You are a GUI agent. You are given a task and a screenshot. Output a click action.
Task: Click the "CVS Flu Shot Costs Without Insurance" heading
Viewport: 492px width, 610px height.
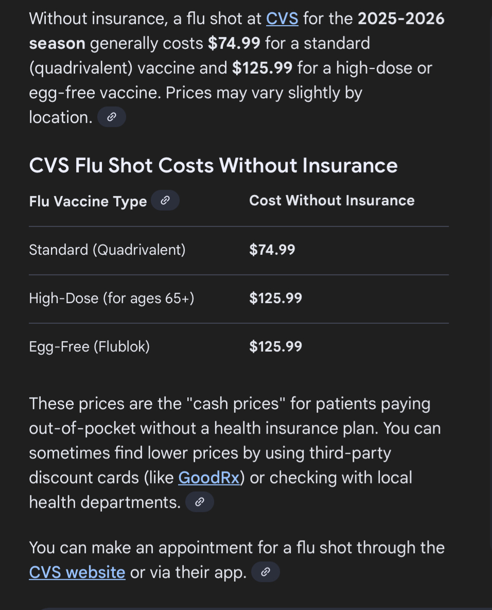(x=213, y=166)
